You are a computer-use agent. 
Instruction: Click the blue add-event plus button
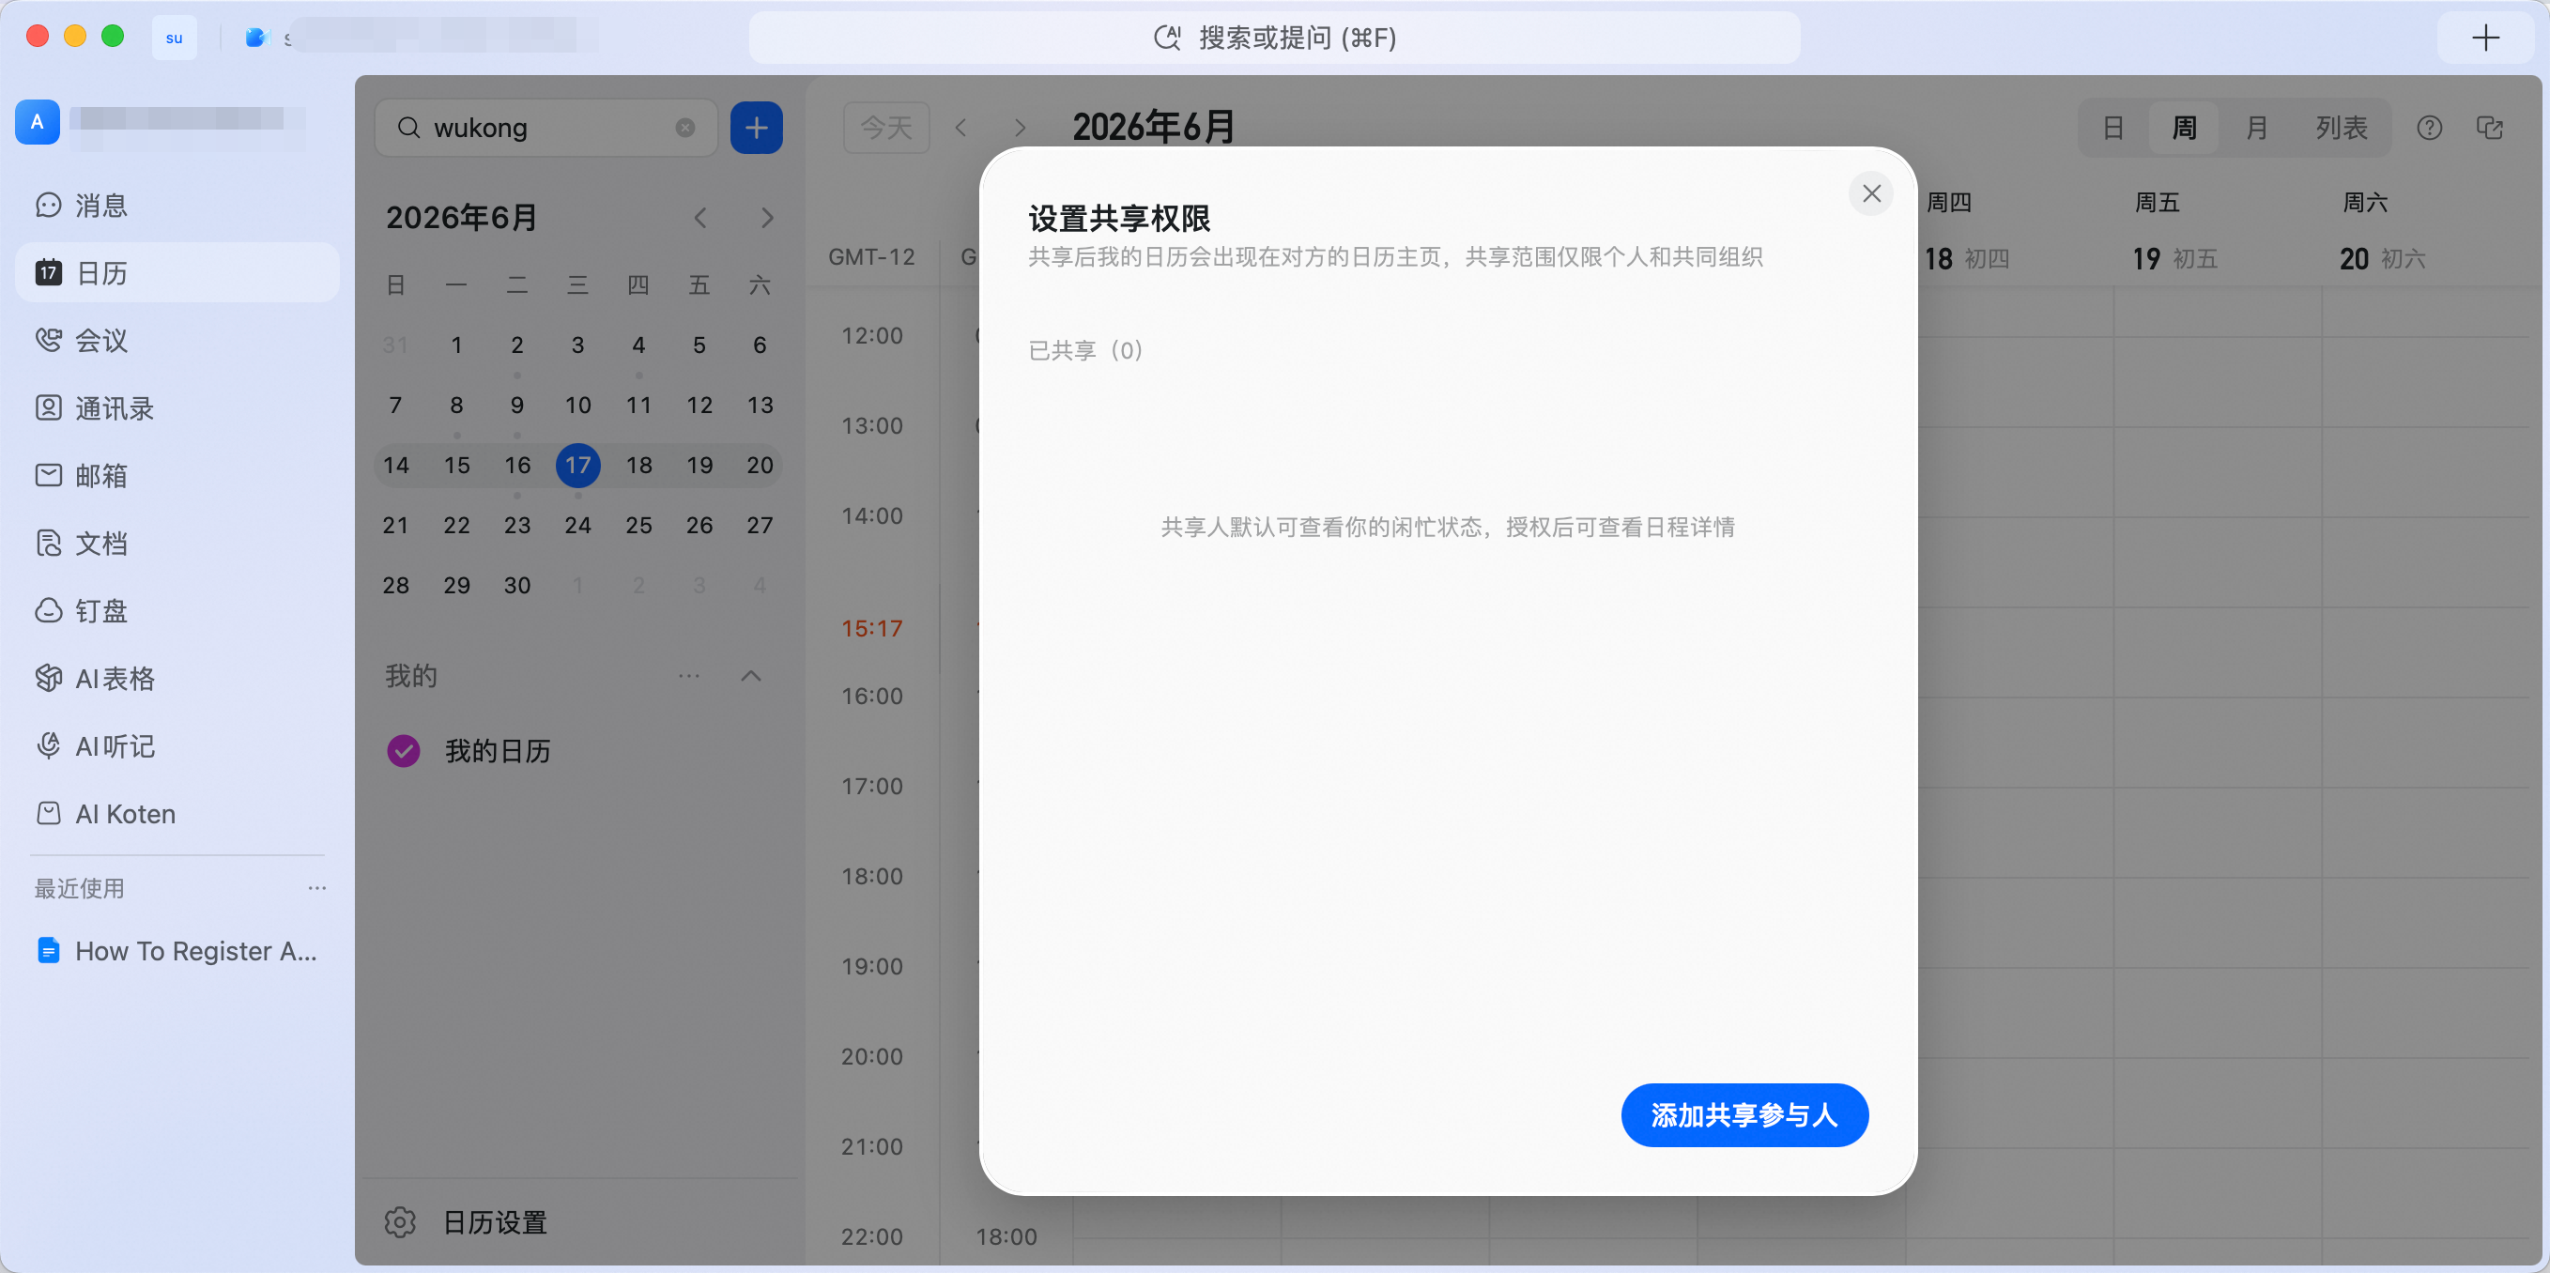(757, 128)
